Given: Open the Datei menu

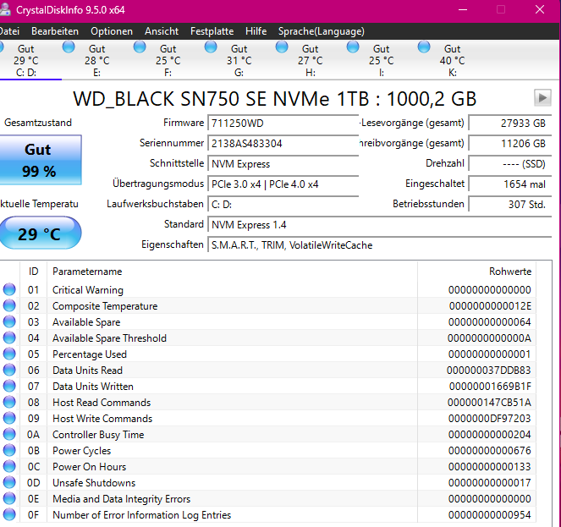Looking at the screenshot, I should 9,31.
